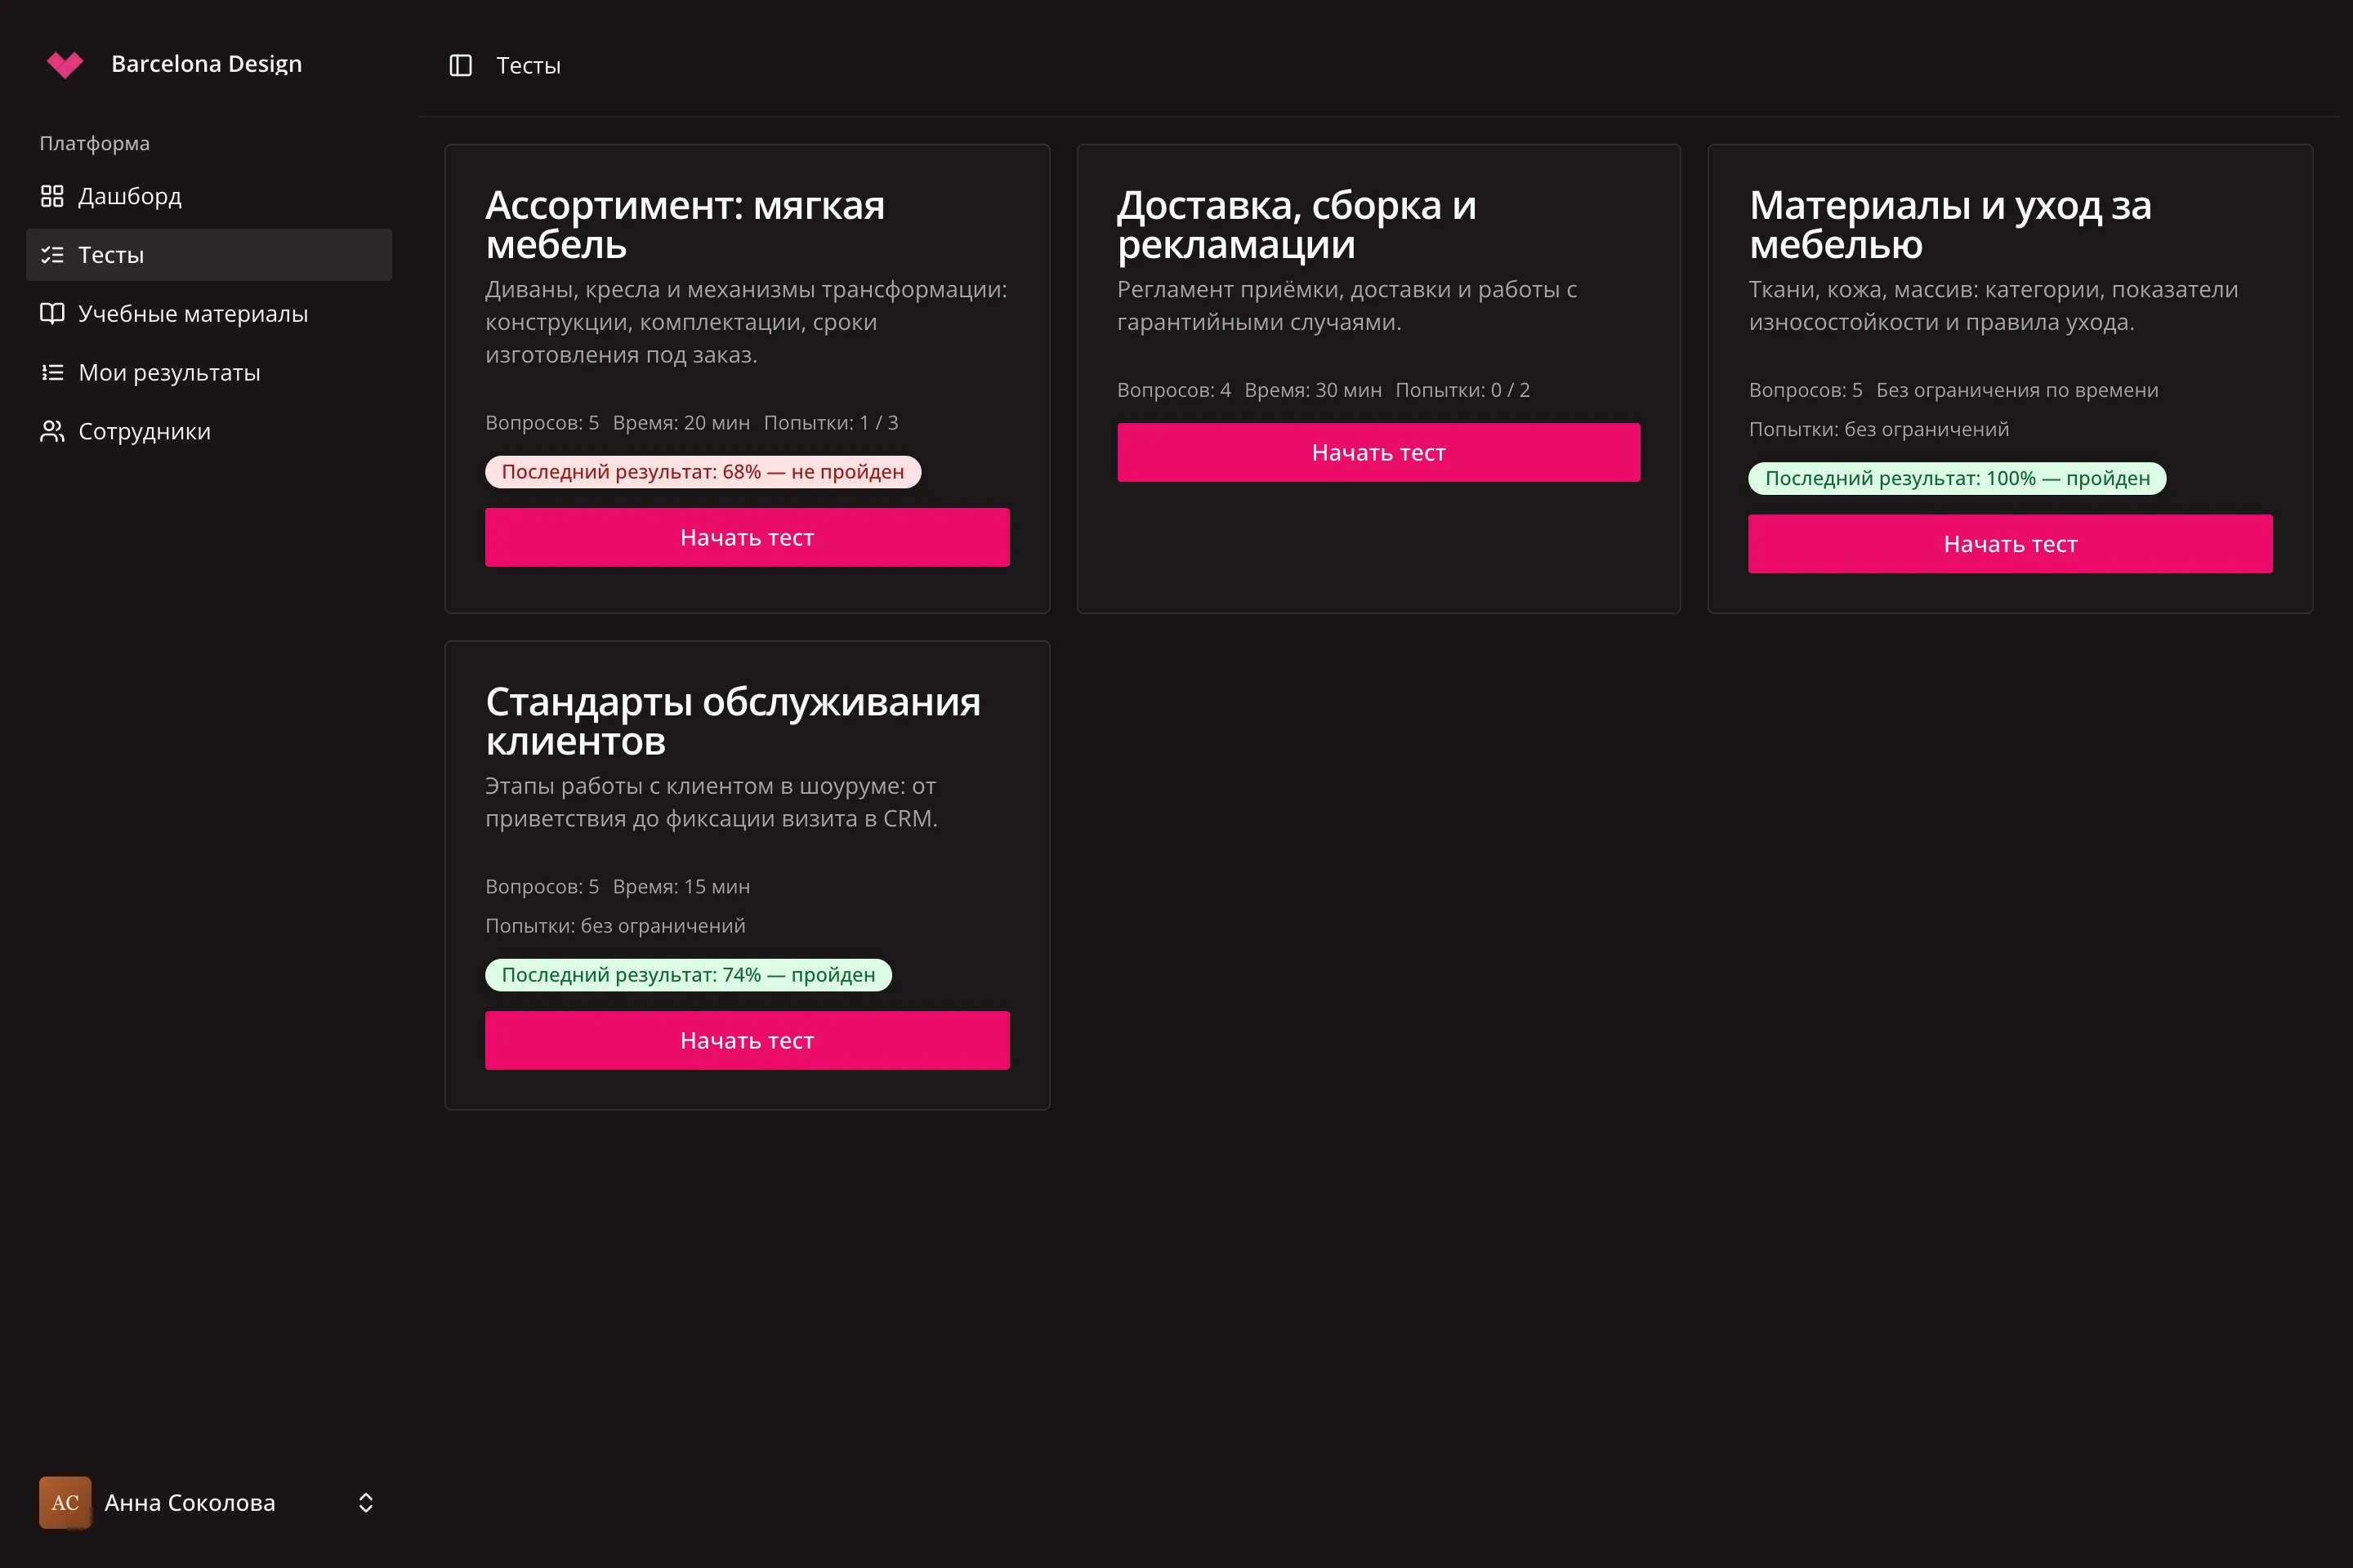This screenshot has width=2353, height=1568.
Task: Click the description starting 'Ткани, кожа, массив'
Action: (x=1993, y=306)
